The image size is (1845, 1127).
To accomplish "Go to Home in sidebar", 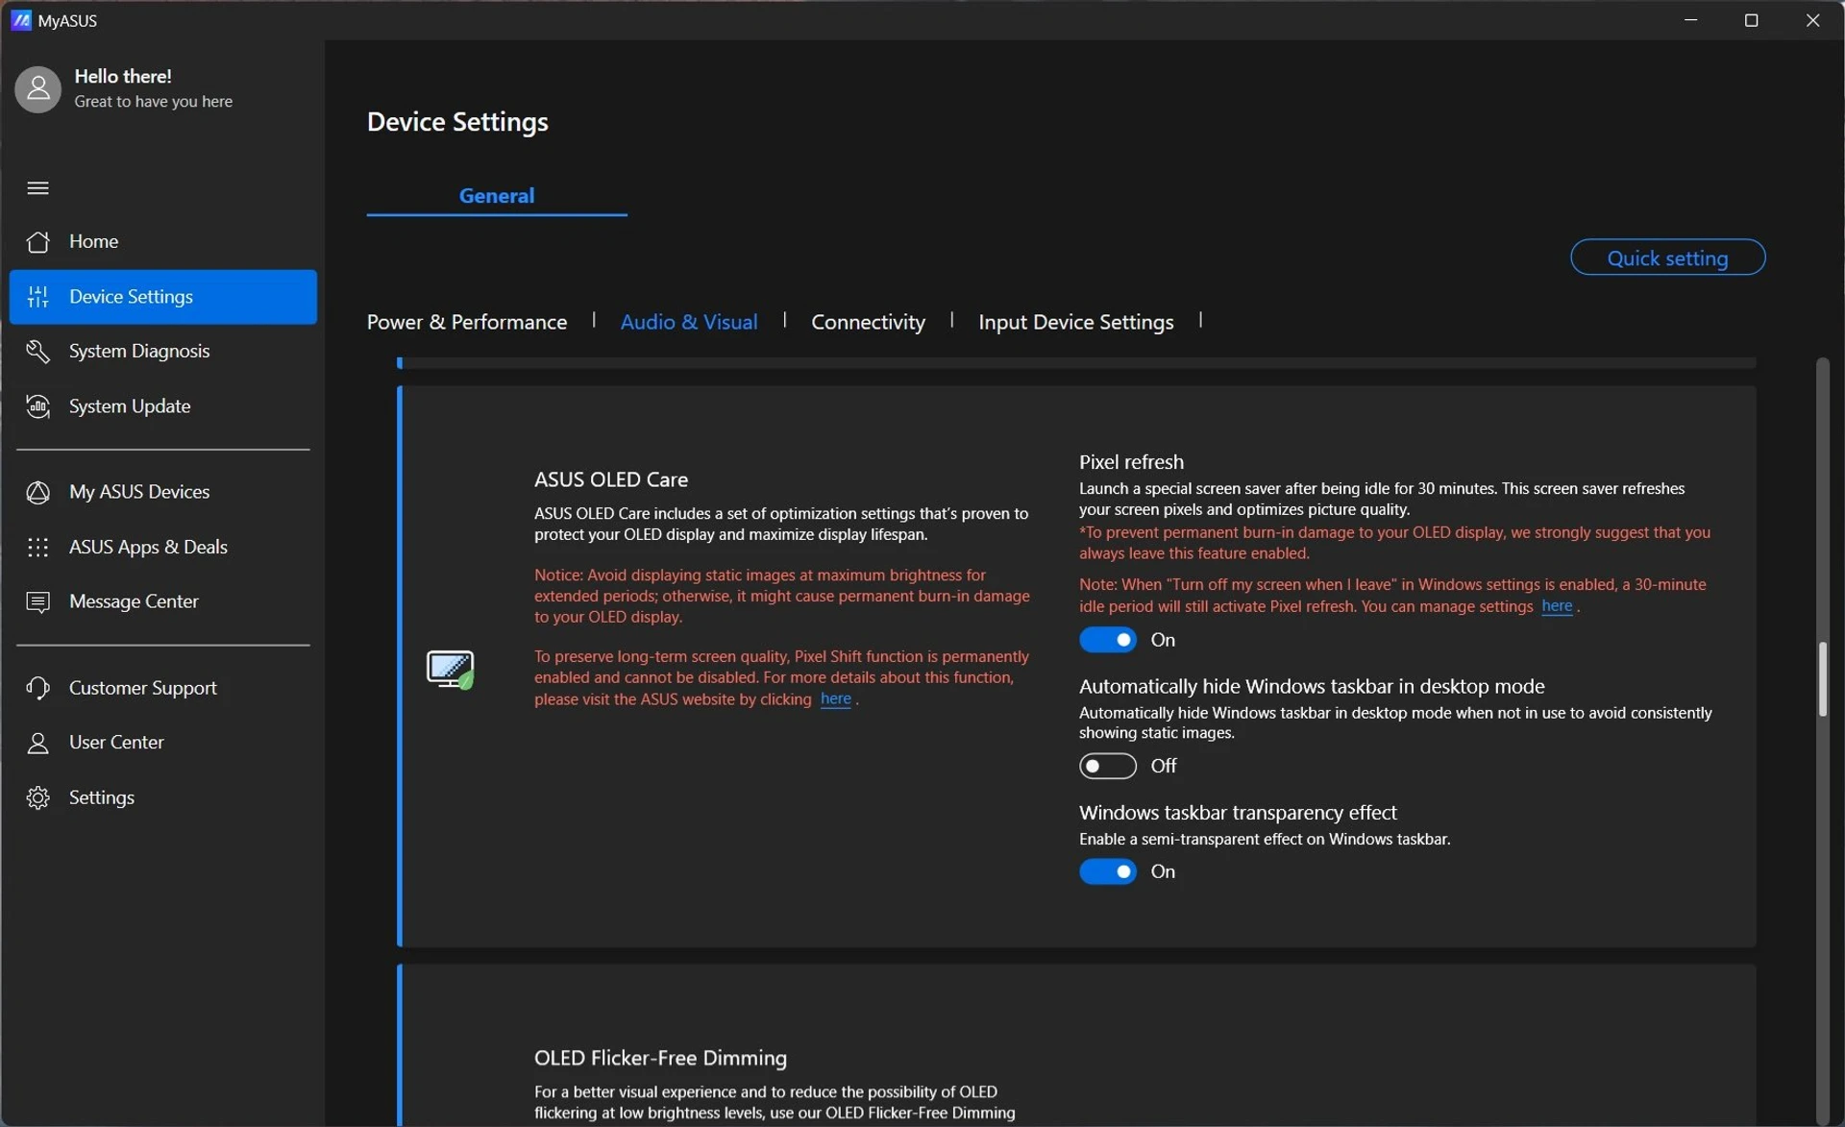I will [163, 241].
